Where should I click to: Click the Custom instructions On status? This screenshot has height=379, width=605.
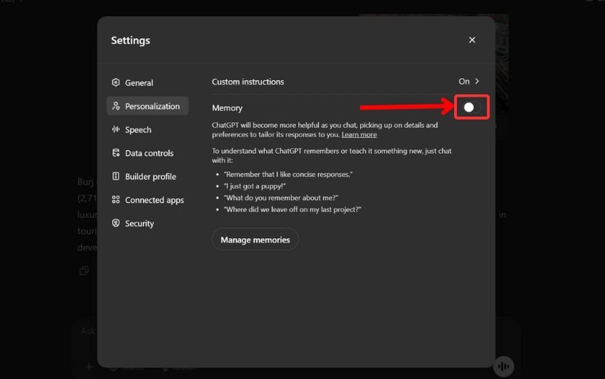point(464,81)
